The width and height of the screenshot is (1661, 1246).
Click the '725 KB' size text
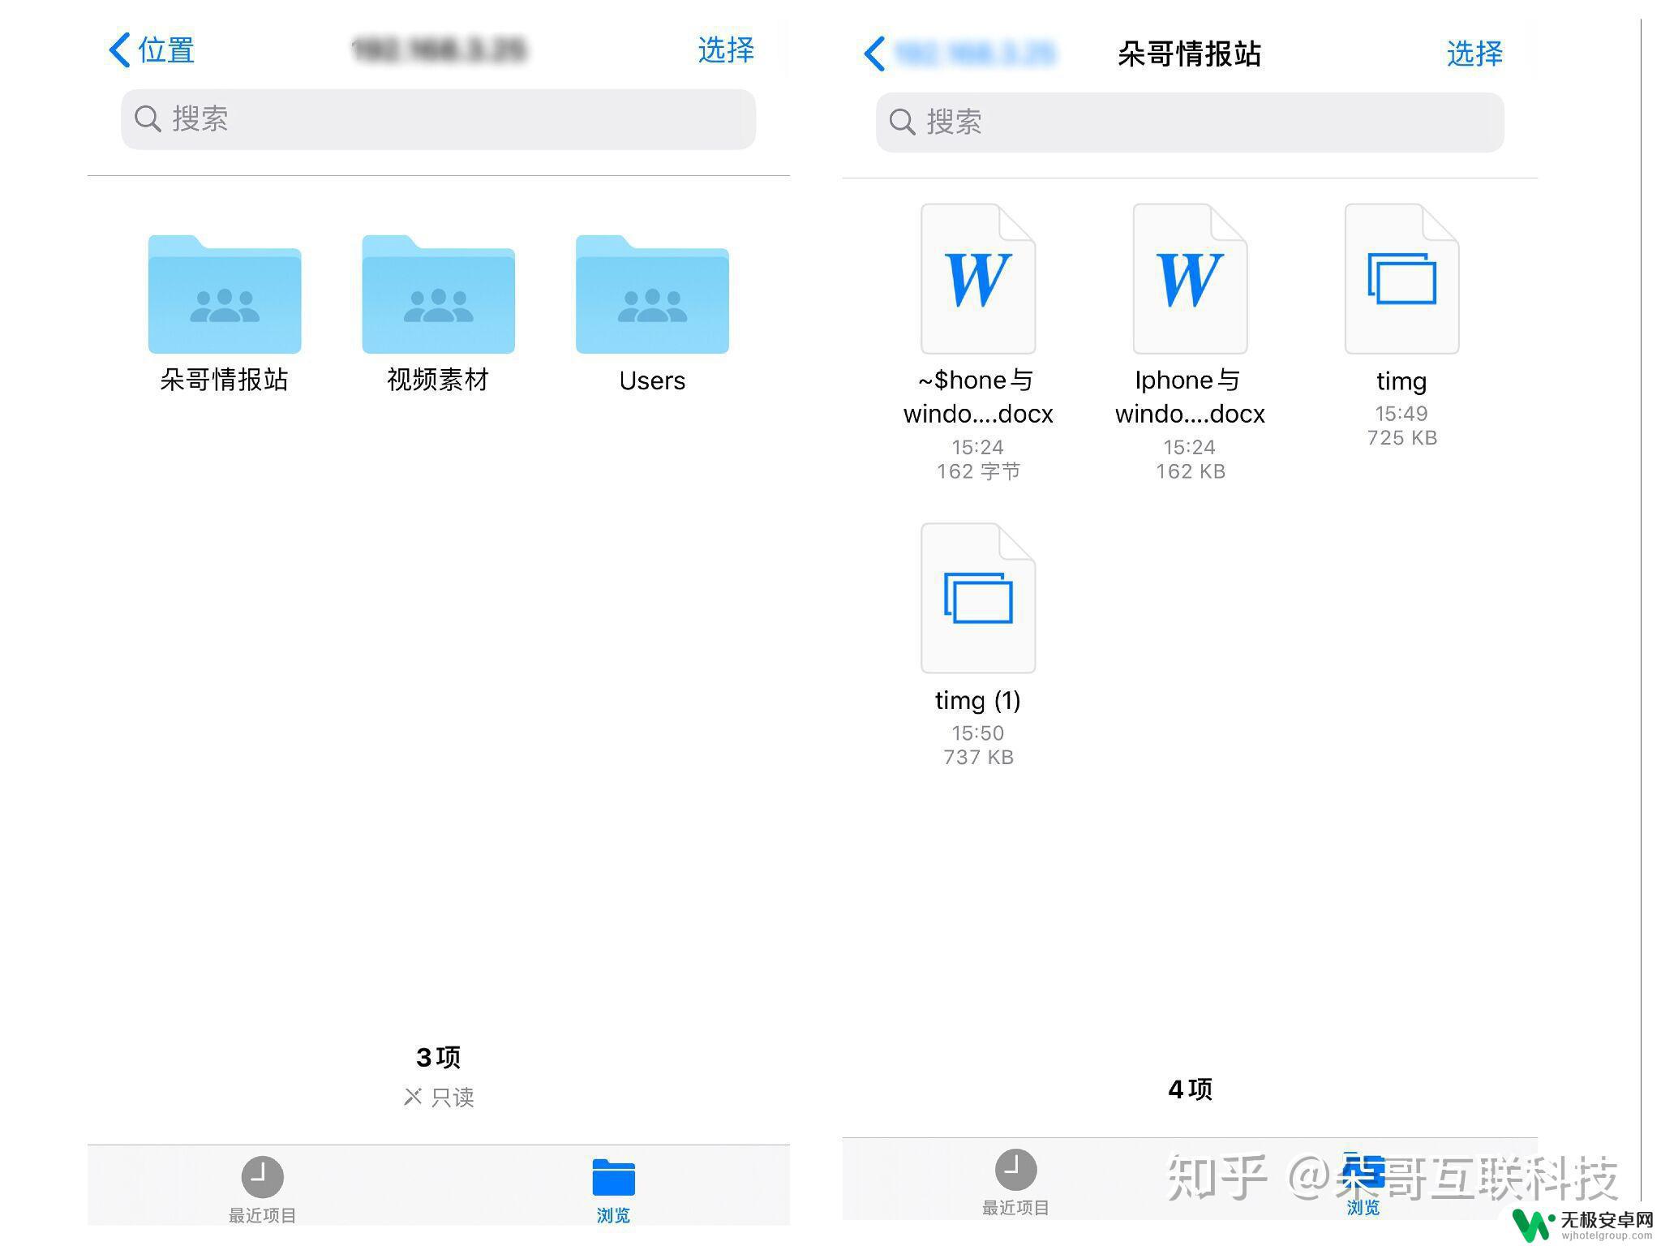click(x=1401, y=438)
